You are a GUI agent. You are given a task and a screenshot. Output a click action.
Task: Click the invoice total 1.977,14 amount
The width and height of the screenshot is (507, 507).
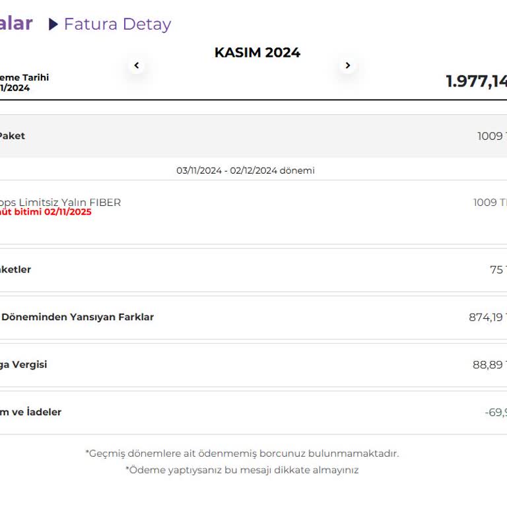pos(476,81)
